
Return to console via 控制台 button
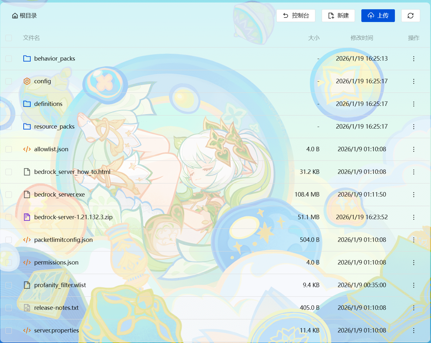(x=296, y=16)
